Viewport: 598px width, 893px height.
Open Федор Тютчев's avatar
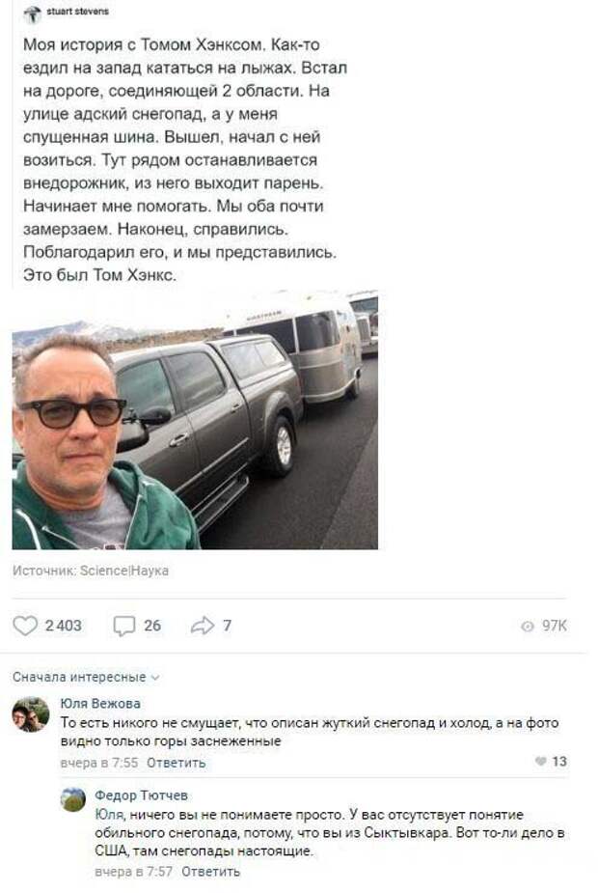tap(73, 799)
